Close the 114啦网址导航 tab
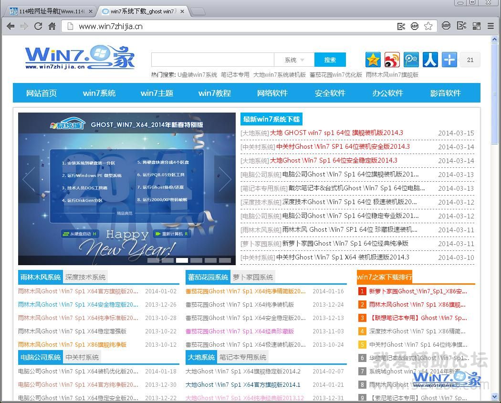This screenshot has height=403, width=501. click(91, 11)
